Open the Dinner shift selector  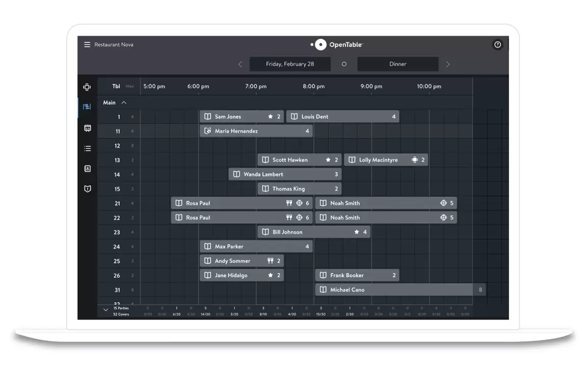coord(397,64)
